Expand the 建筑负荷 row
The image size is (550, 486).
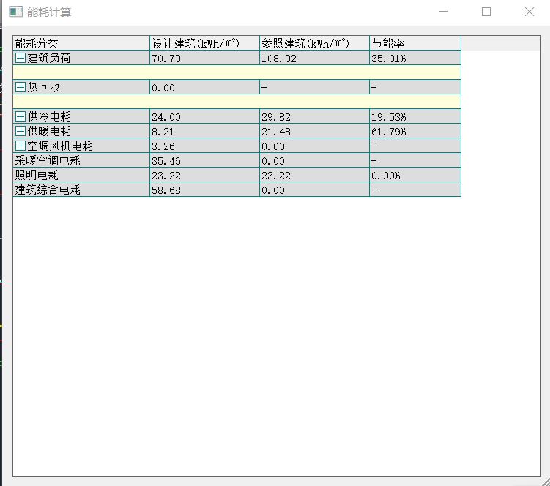click(21, 59)
